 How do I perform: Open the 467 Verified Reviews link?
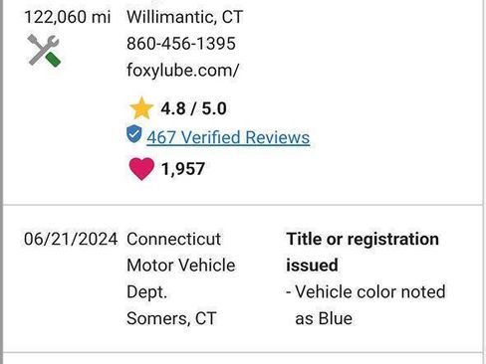(228, 137)
